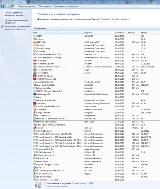Open Просмотр установленных обновлений link

click(x=16, y=21)
